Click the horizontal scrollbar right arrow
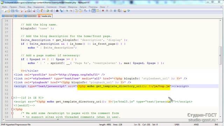 pos(217,120)
